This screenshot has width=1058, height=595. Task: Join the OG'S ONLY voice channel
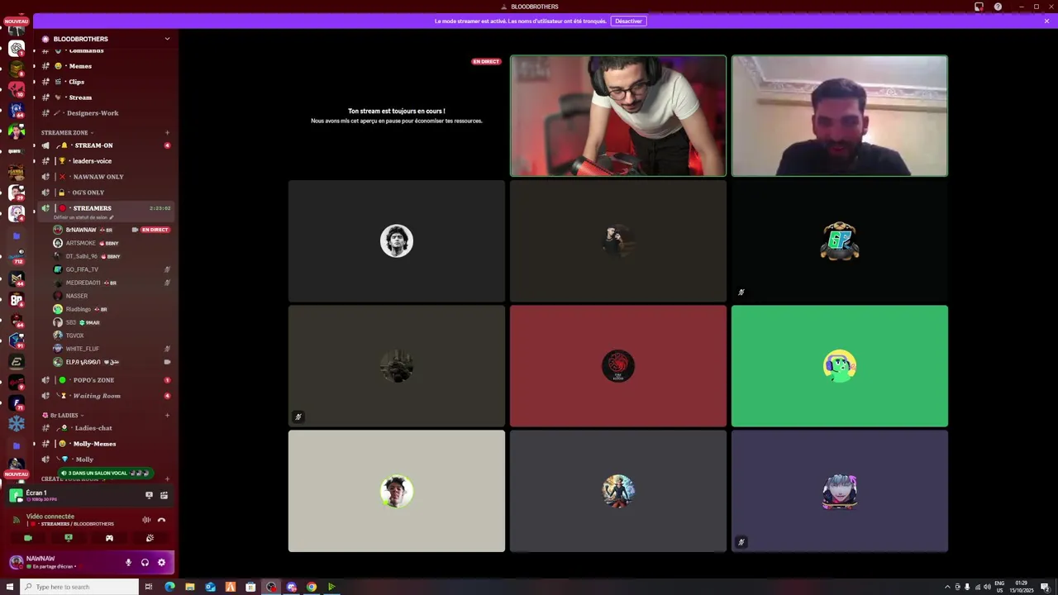coord(105,193)
